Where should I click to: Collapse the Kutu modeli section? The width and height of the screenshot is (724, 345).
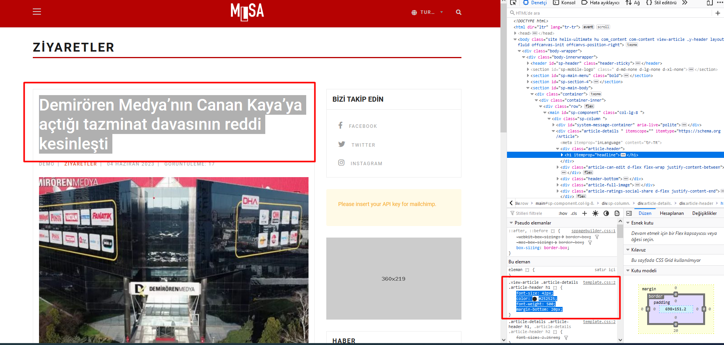tap(628, 271)
